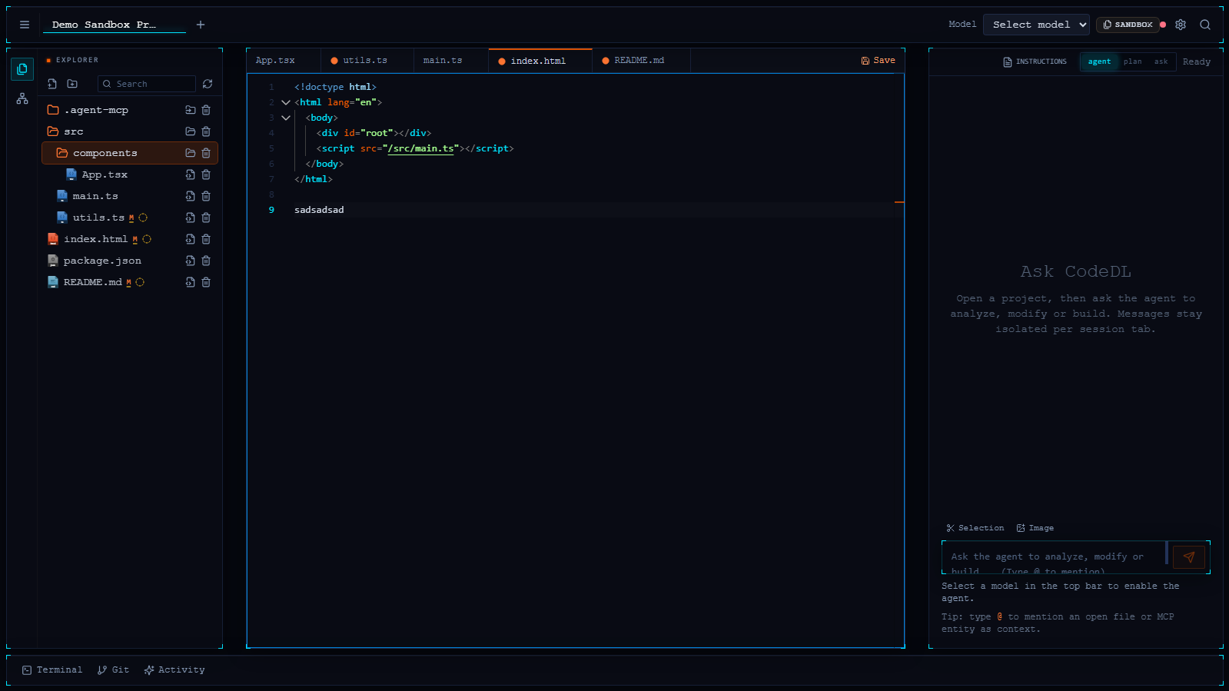Delete the package.json file

(x=206, y=261)
